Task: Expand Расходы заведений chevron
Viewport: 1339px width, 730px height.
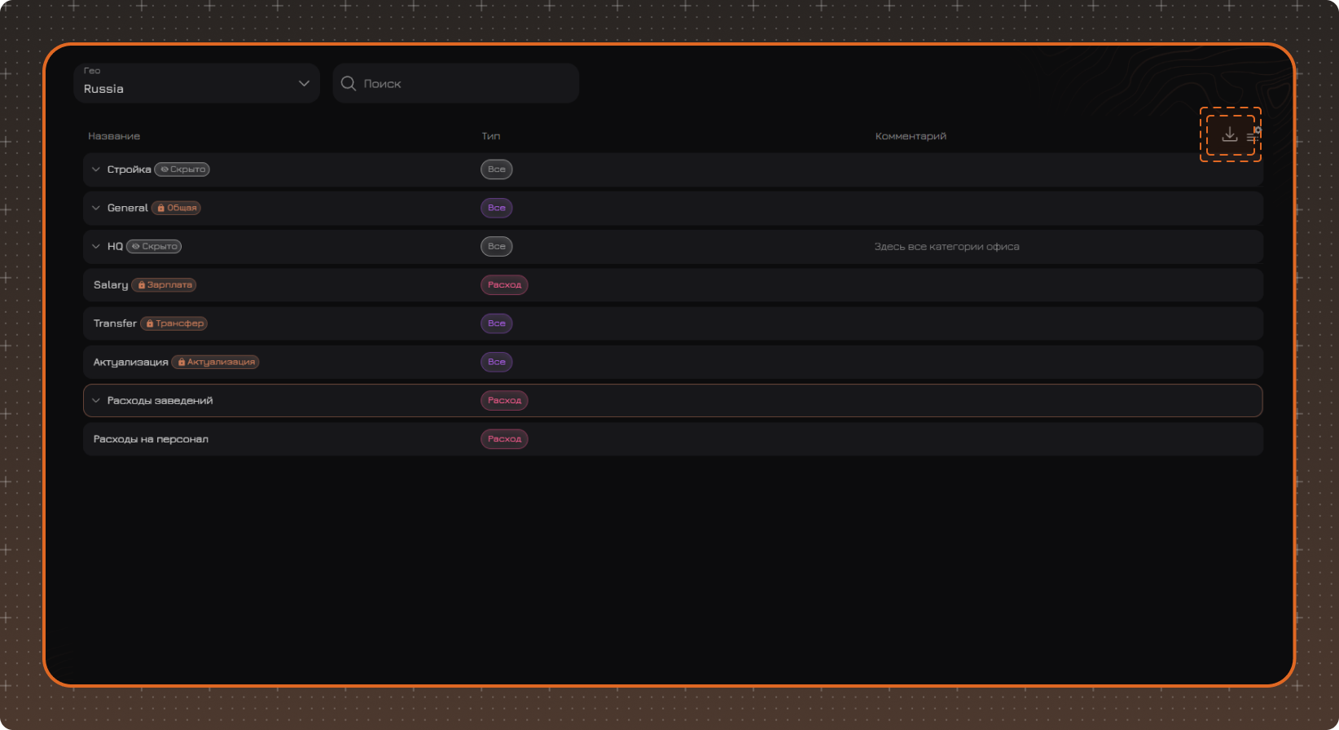Action: (96, 401)
